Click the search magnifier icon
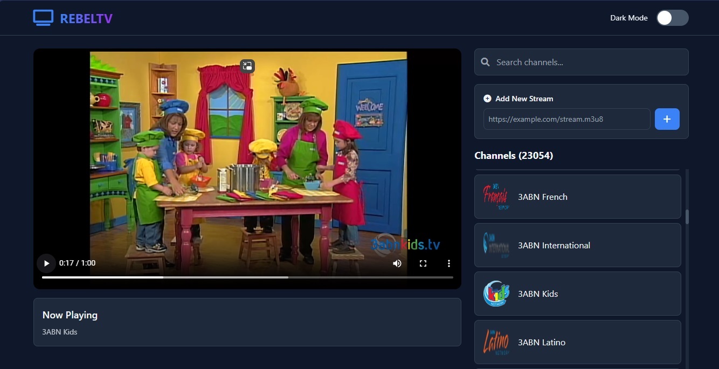719x369 pixels. (x=486, y=62)
